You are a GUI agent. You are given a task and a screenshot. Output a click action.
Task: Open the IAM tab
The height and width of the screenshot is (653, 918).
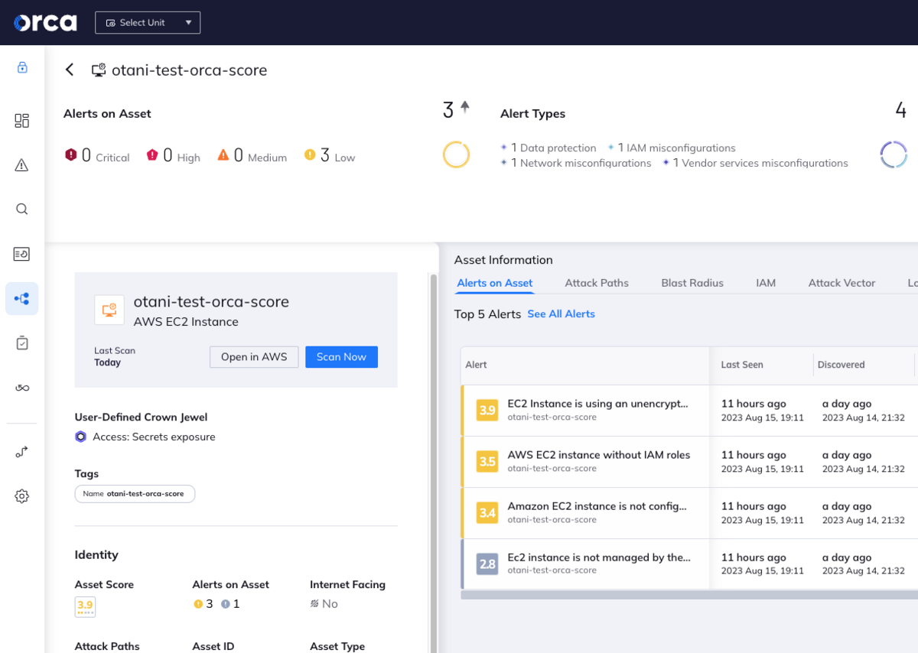[x=766, y=283]
